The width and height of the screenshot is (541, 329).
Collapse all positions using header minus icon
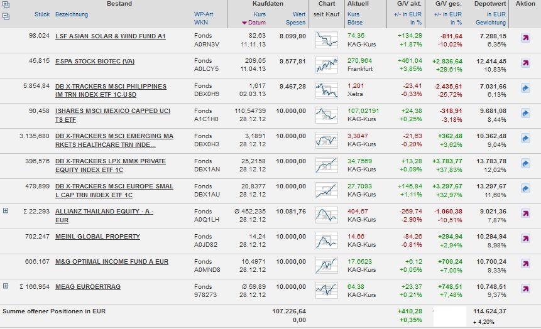[6, 15]
